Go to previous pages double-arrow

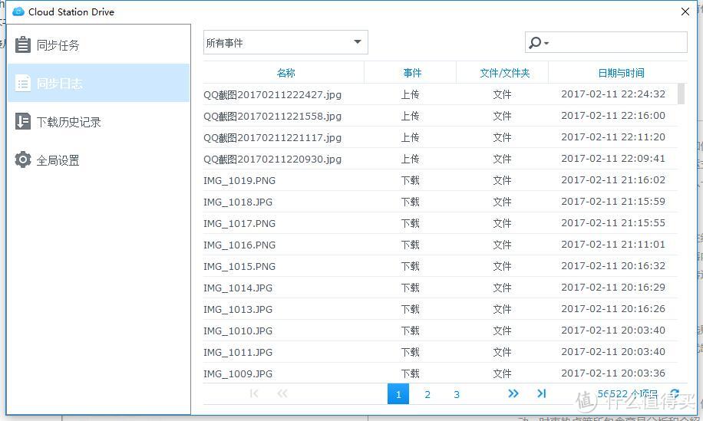282,393
